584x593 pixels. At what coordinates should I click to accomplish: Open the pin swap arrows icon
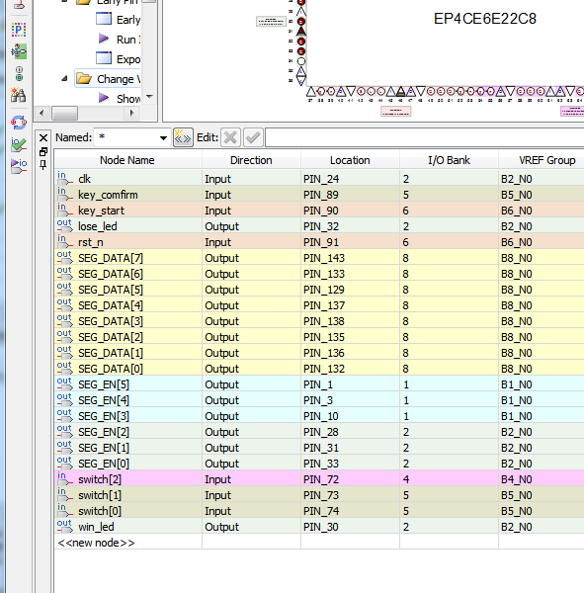pos(19,123)
